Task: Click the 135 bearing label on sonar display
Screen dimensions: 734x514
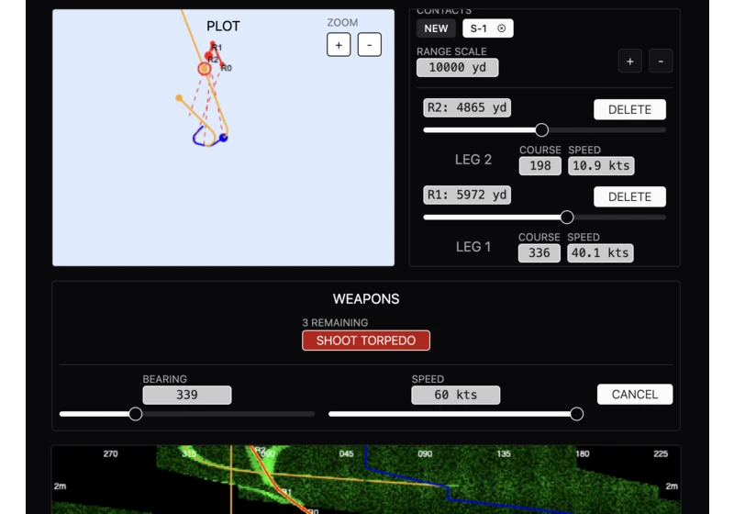Action: (x=504, y=454)
